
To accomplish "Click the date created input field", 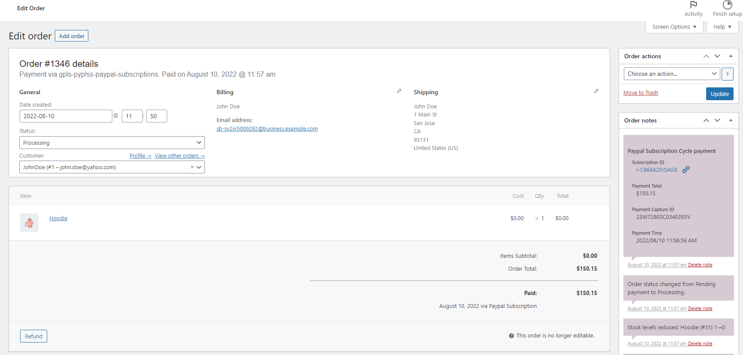I will [66, 116].
